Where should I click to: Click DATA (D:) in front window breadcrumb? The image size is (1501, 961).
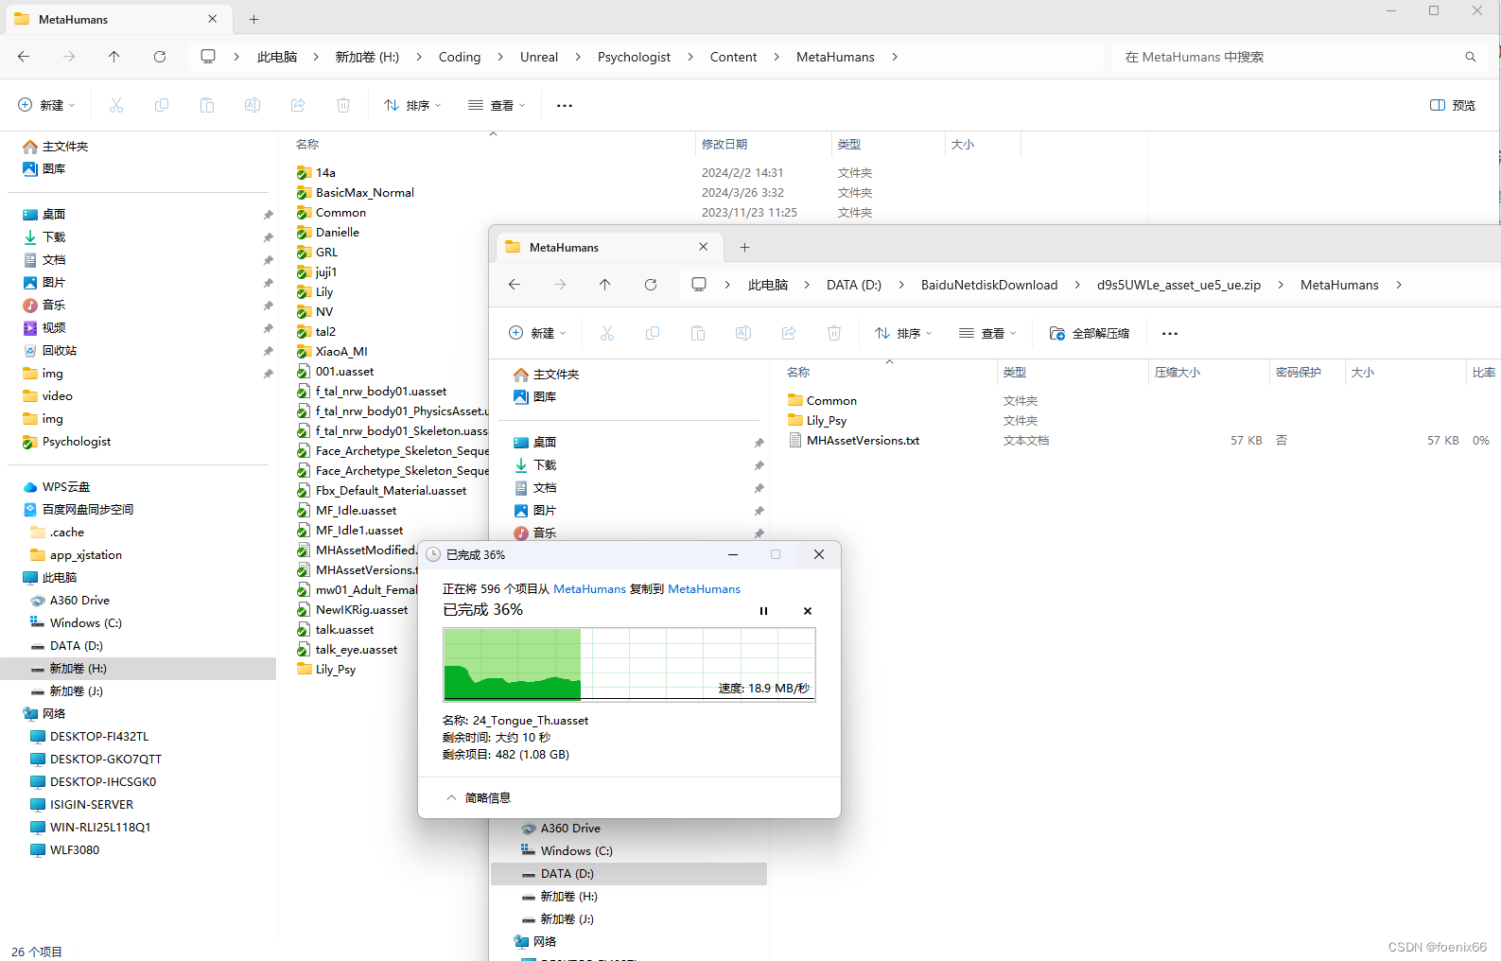tap(854, 285)
